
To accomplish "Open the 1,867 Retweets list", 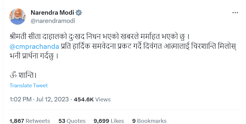I will pyautogui.click(x=30, y=121).
